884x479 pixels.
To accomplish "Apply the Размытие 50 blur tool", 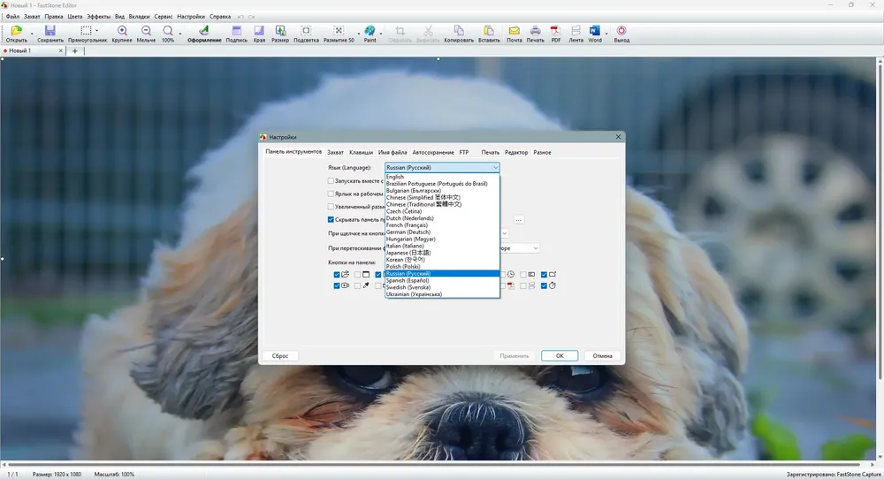I will 339,30.
